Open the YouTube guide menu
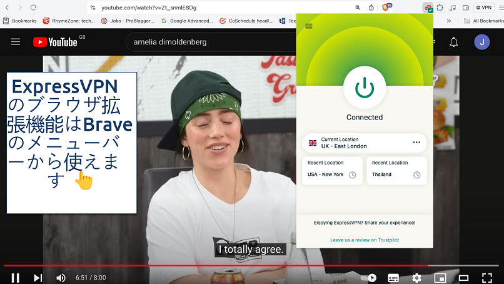This screenshot has width=504, height=284. coord(16,42)
